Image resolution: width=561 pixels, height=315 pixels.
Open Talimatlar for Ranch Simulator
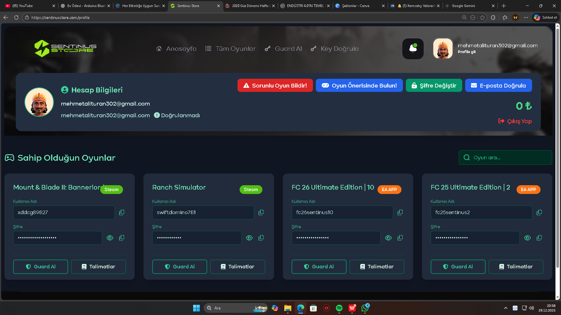238,267
